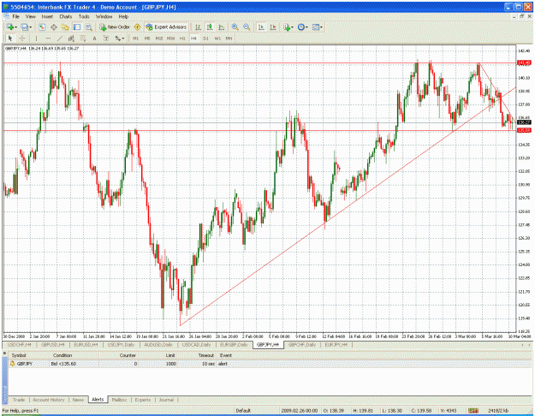Toggle the Terminal panel icon
Screen dimensions: 535x416
coord(77,27)
